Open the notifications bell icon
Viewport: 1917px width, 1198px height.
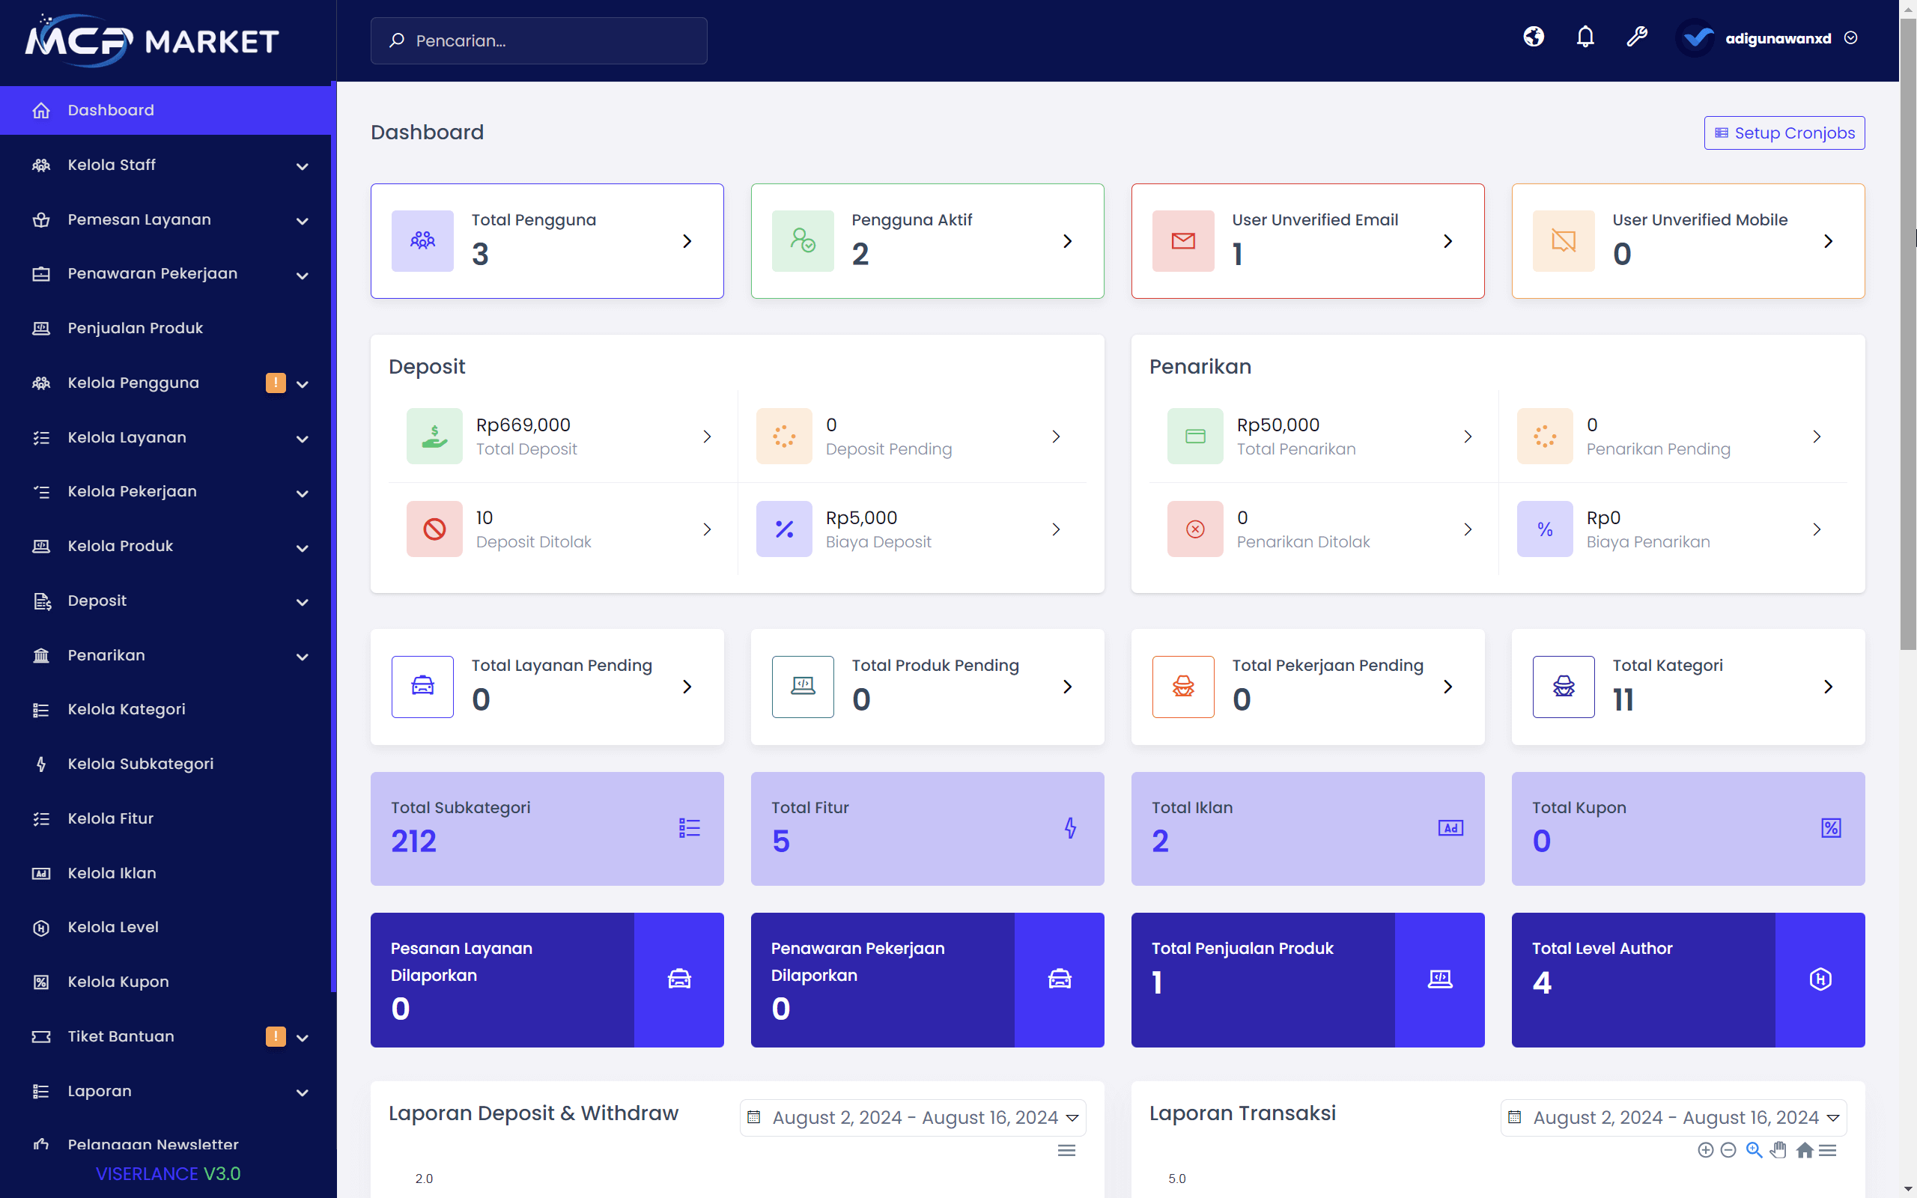(1585, 37)
